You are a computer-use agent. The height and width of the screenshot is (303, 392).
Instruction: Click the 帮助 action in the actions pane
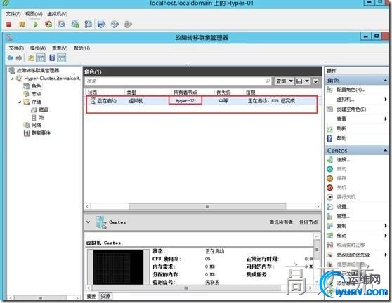[x=341, y=138]
